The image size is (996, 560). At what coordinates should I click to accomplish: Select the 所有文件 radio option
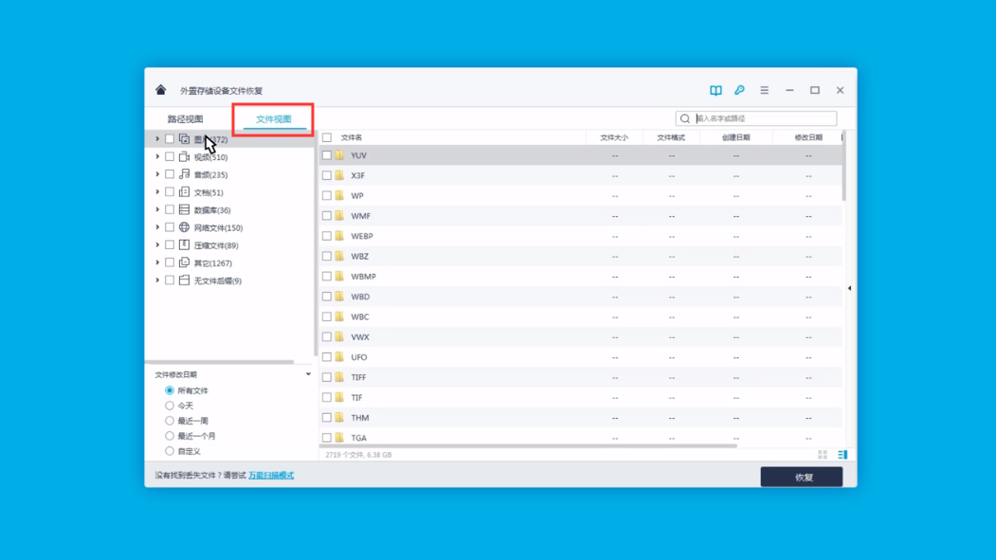pos(170,390)
